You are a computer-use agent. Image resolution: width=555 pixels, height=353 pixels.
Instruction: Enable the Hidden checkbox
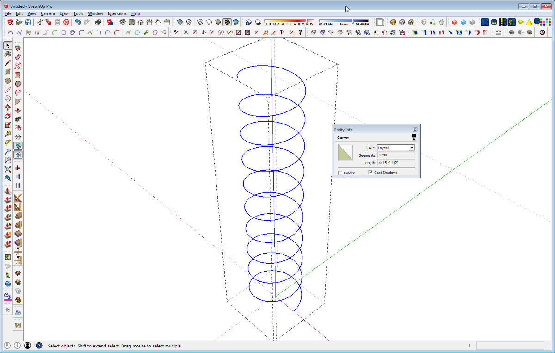pos(340,173)
